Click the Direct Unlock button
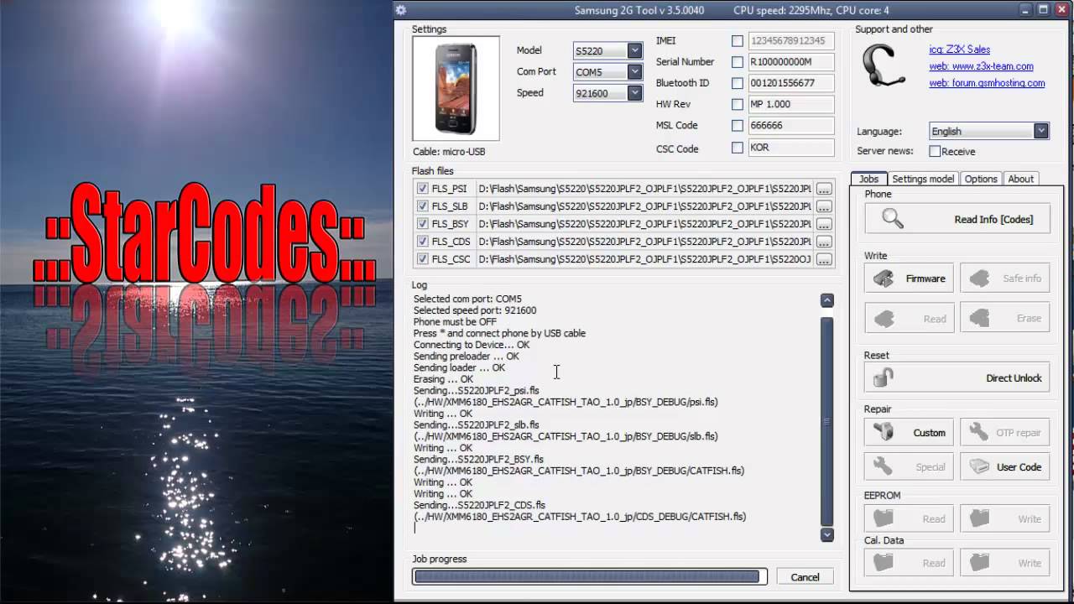 [x=957, y=377]
